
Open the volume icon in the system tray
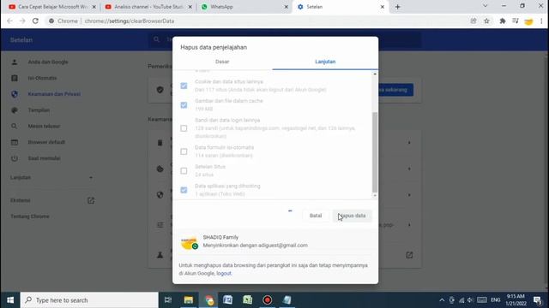click(x=470, y=300)
